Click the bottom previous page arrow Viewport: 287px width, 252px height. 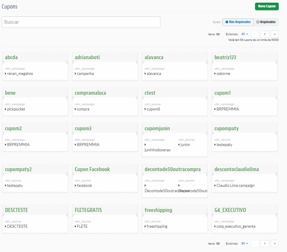254,243
